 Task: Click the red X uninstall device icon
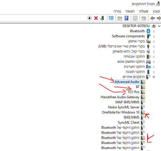[96, 18]
